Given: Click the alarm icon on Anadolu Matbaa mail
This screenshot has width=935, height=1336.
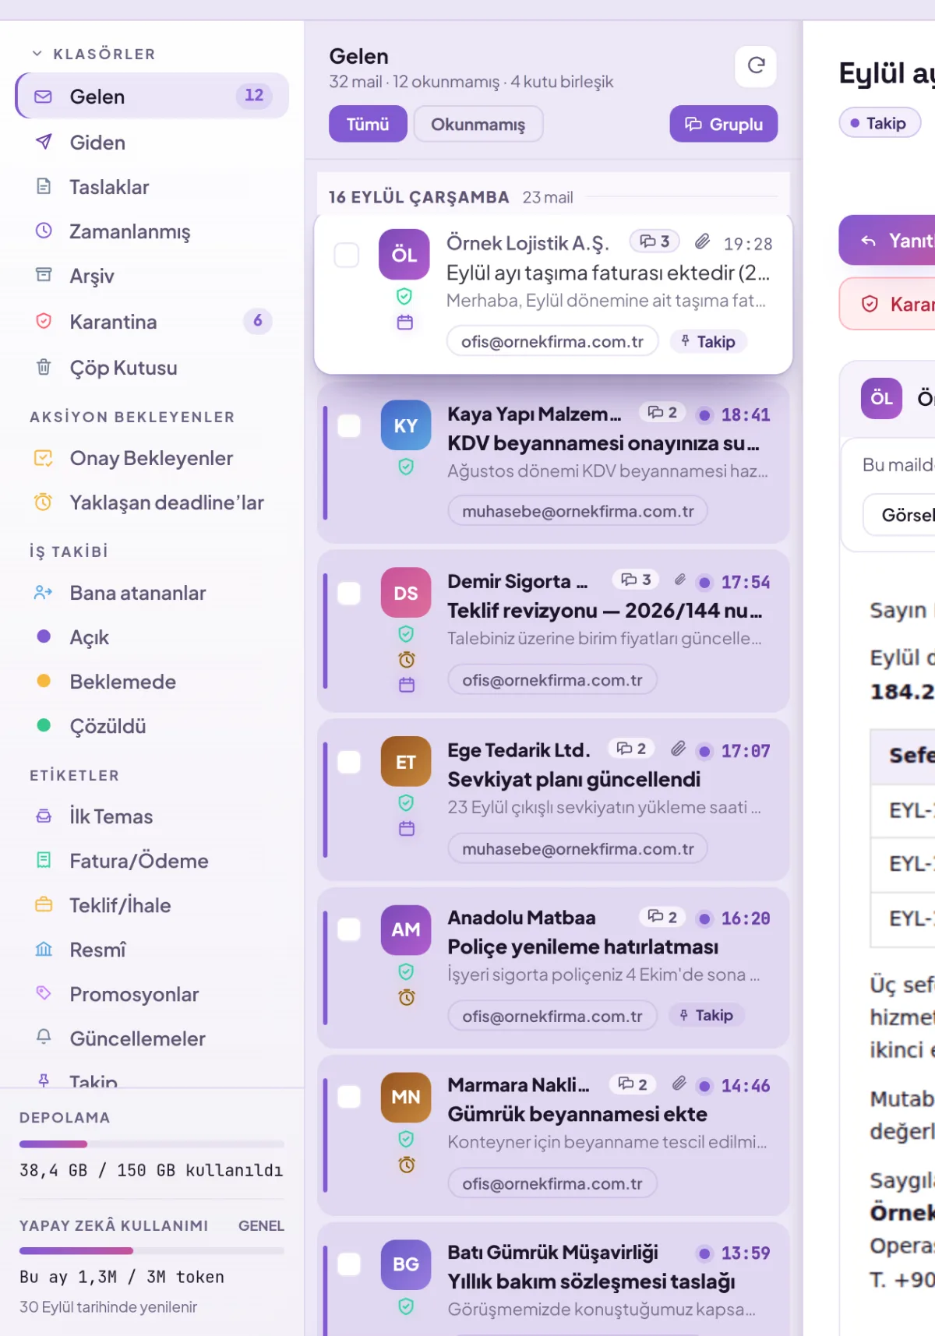Looking at the screenshot, I should pyautogui.click(x=407, y=997).
